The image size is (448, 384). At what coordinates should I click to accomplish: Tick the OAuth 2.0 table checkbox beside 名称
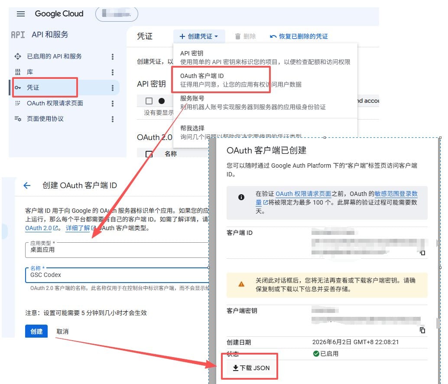click(x=149, y=154)
